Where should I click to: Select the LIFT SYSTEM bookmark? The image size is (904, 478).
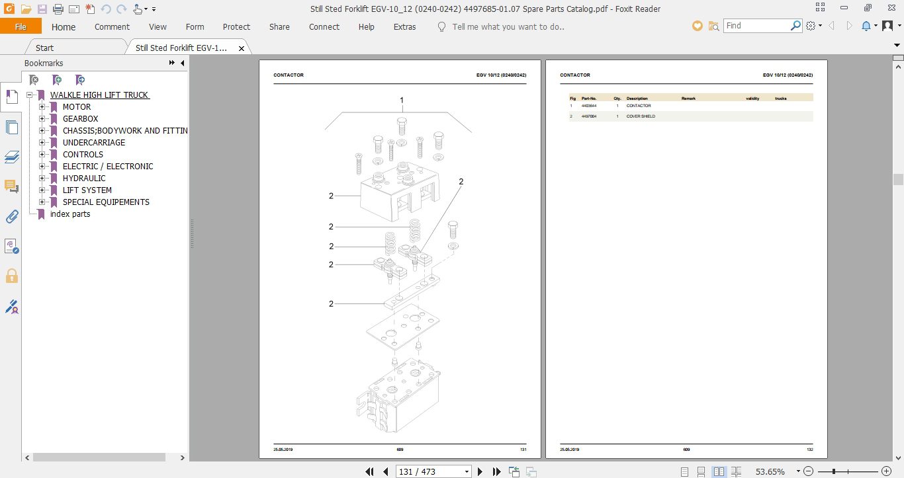(87, 190)
